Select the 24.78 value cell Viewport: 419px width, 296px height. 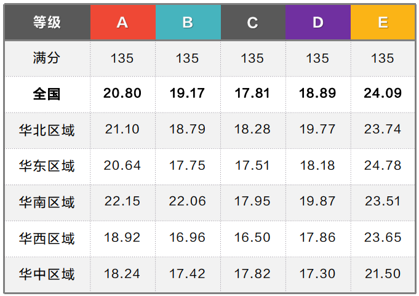coord(383,166)
